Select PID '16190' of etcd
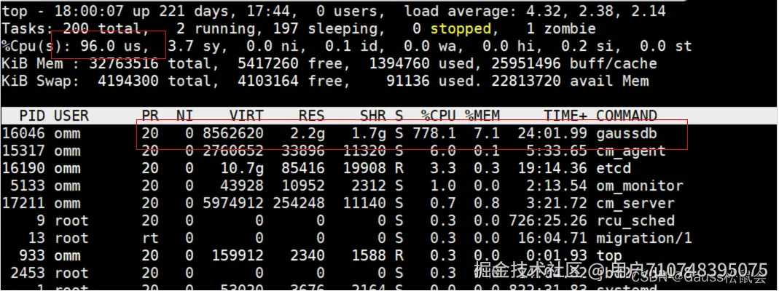The height and width of the screenshot is (291, 779). 23,168
